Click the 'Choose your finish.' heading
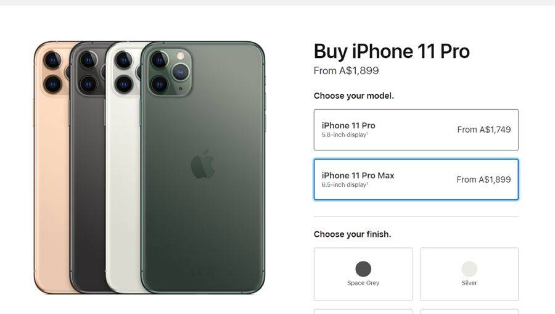 click(353, 234)
